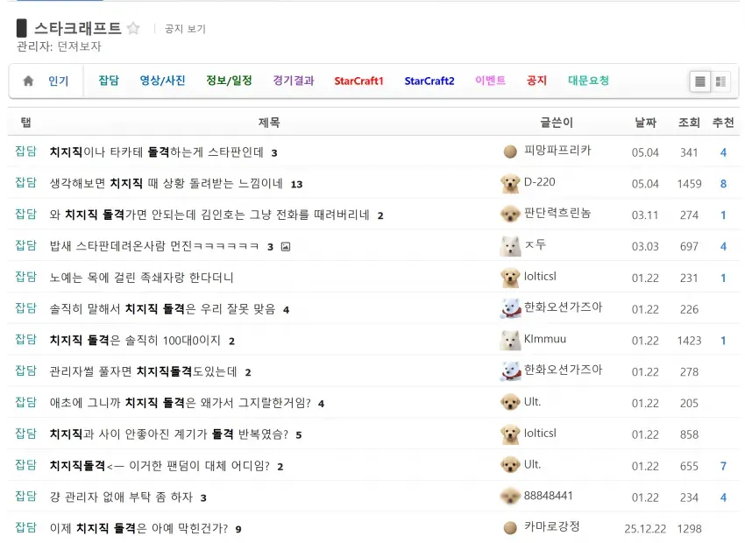The image size is (745, 543).
Task: Click the home icon in the tab bar
Action: pyautogui.click(x=28, y=81)
